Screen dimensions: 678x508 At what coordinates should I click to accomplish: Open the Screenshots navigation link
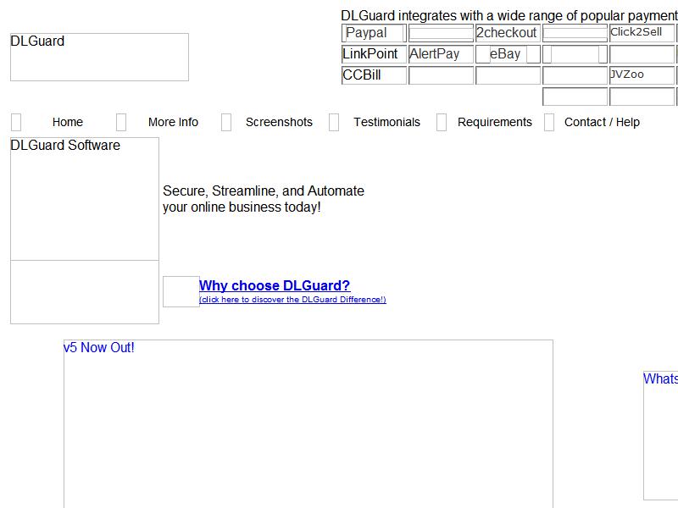[279, 122]
